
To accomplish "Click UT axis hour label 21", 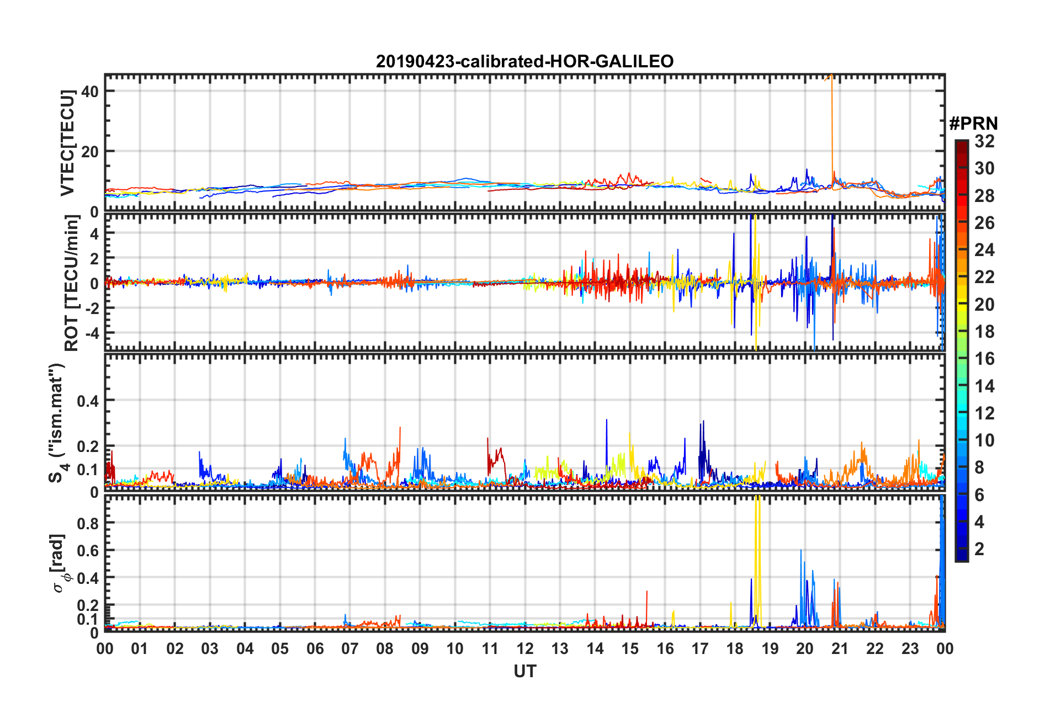I will [x=840, y=649].
